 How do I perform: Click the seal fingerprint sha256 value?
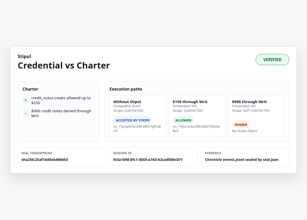[x=45, y=160]
